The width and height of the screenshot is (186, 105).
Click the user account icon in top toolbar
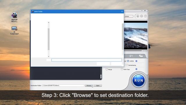138,16
